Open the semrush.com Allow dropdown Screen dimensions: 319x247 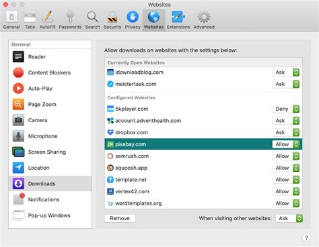286,156
